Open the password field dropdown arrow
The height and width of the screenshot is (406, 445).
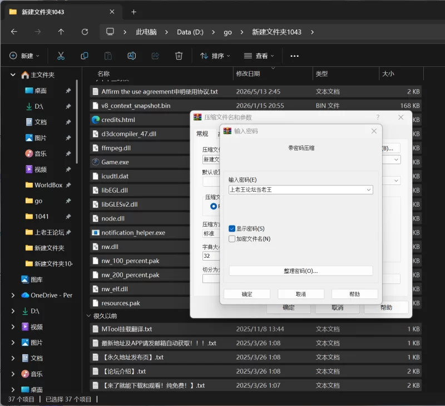click(368, 190)
